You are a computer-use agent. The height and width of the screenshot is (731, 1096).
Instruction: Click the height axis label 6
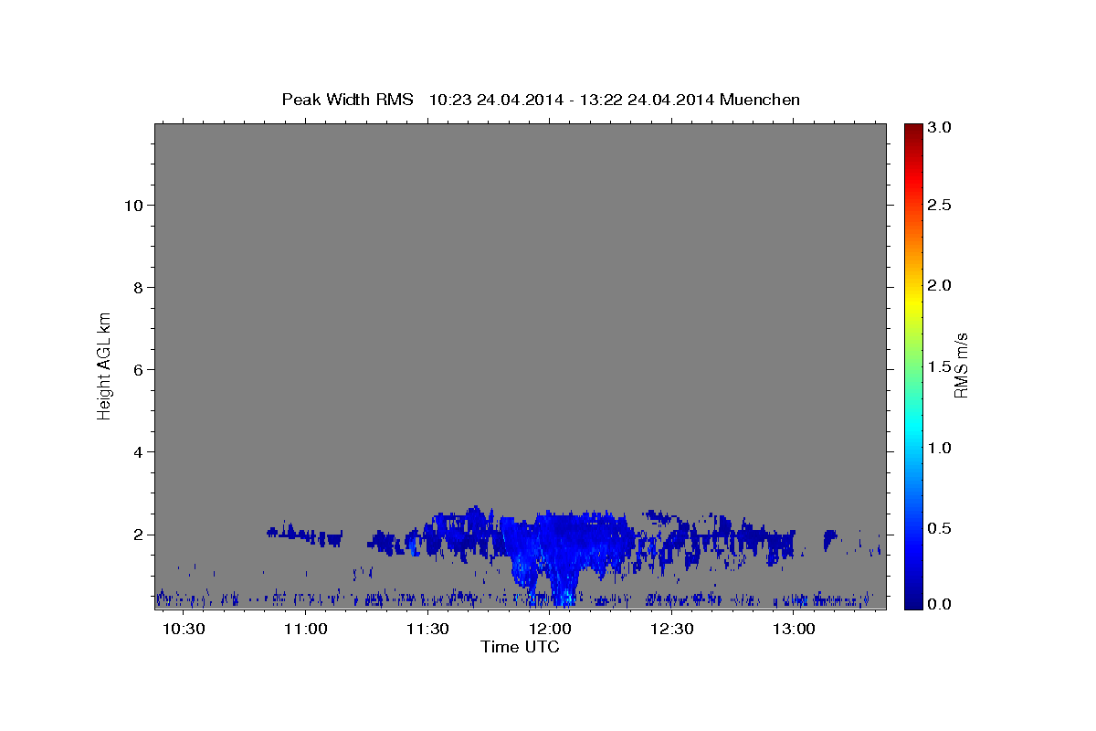pos(136,369)
